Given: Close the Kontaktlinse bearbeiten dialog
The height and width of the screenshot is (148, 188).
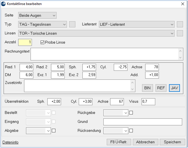Looking at the screenshot, I should 183,4.
